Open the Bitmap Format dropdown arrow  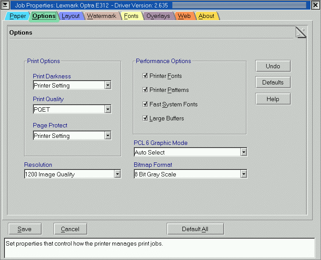coord(244,174)
